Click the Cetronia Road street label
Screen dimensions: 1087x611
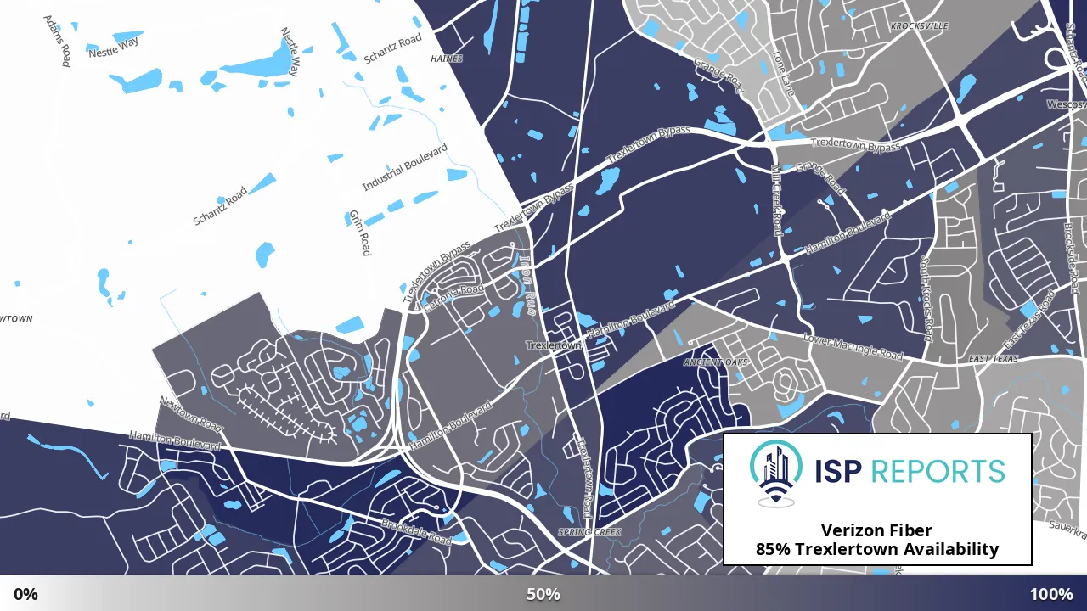[453, 298]
